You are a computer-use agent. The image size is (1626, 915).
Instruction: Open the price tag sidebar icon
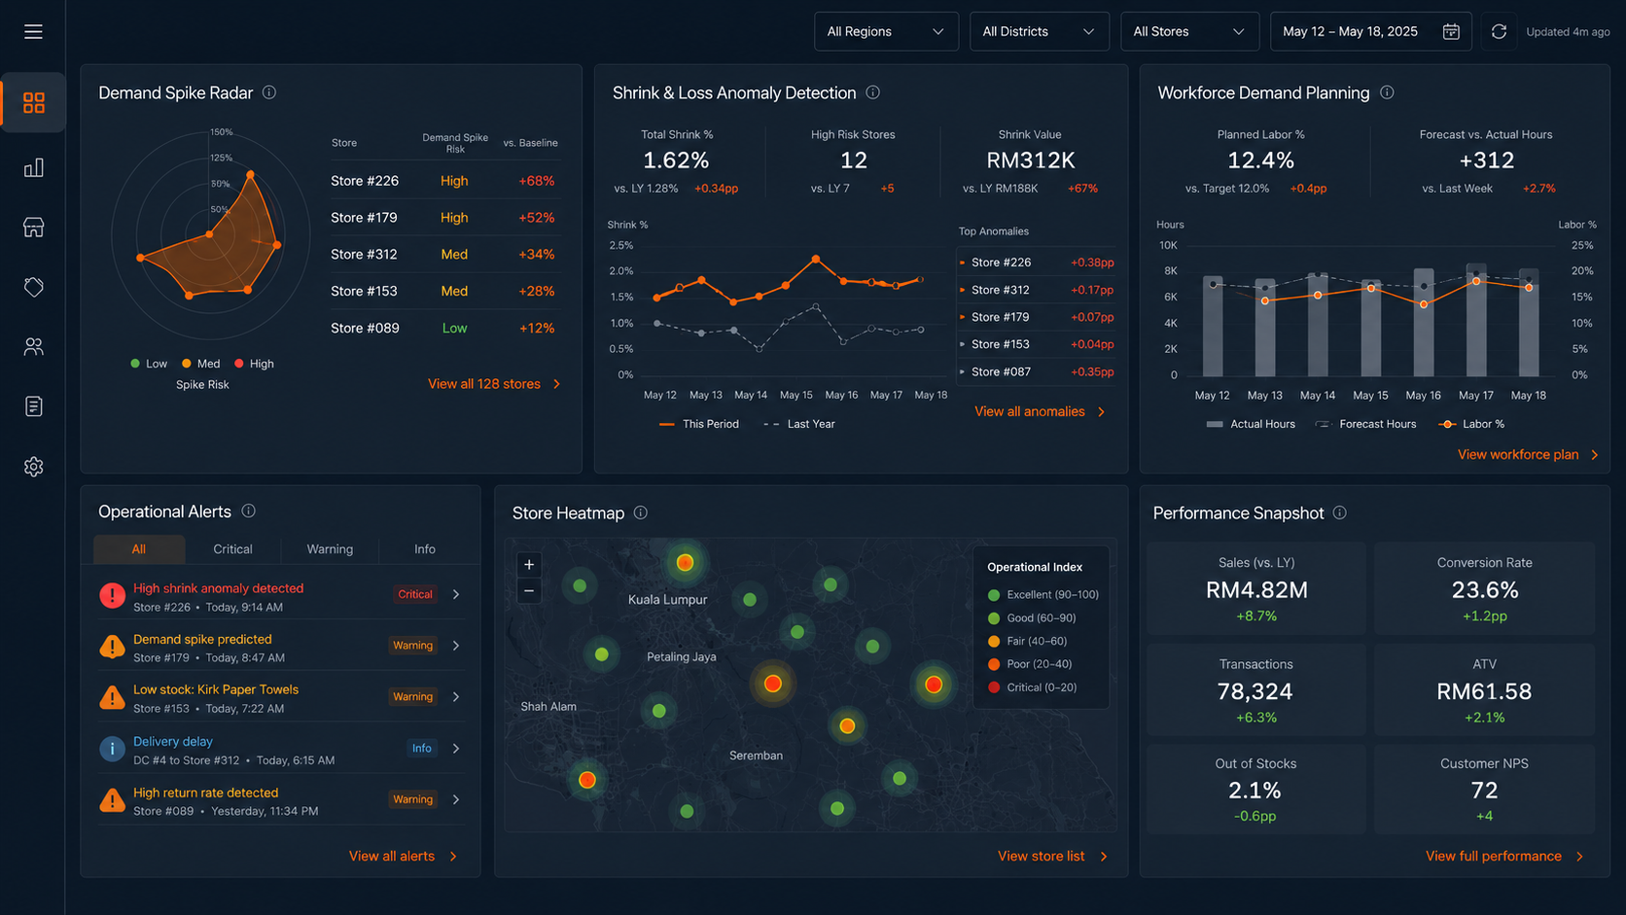(x=34, y=287)
